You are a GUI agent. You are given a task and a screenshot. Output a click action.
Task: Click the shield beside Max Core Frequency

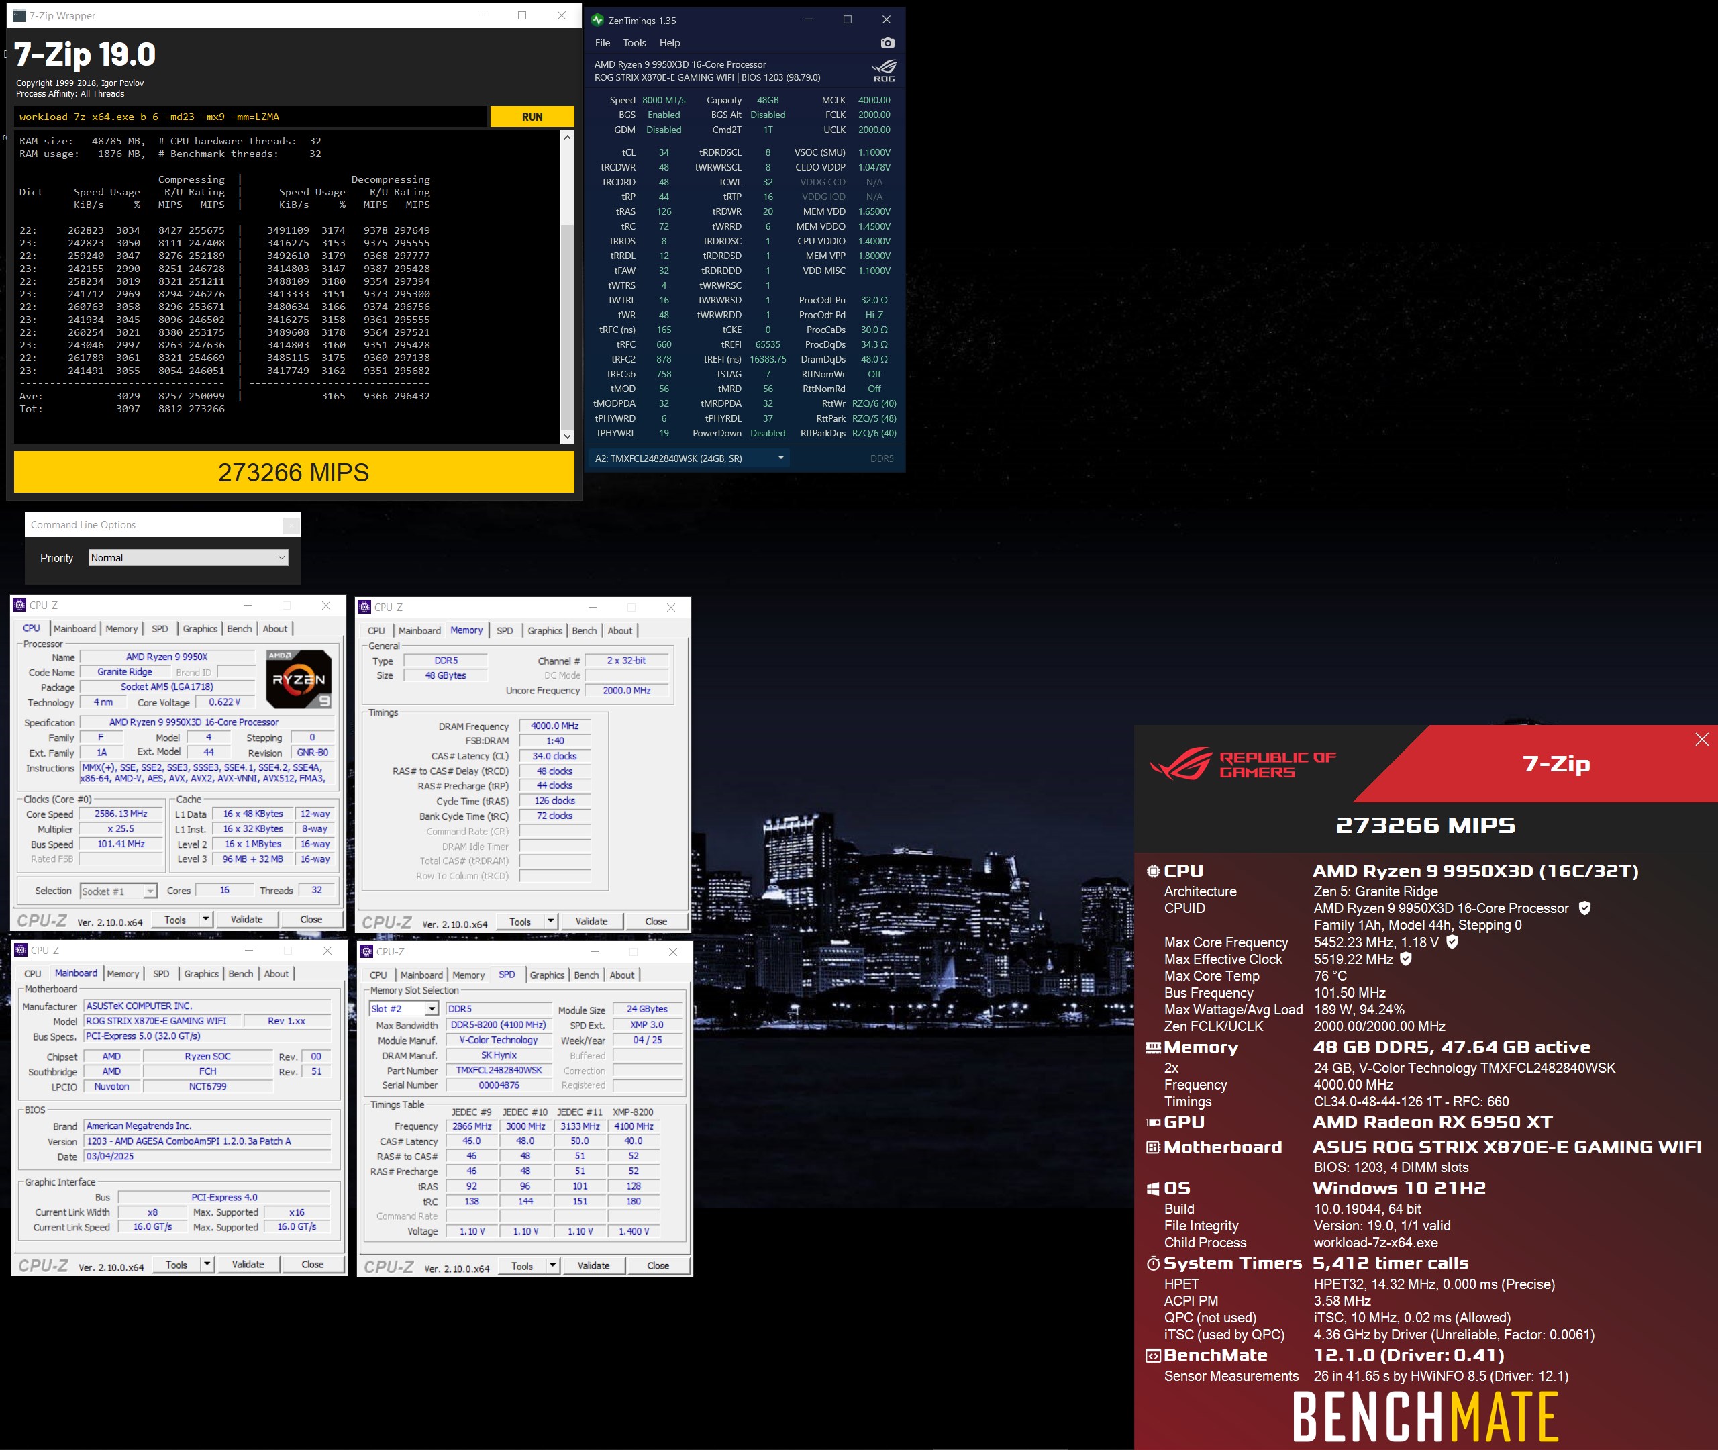click(1452, 942)
